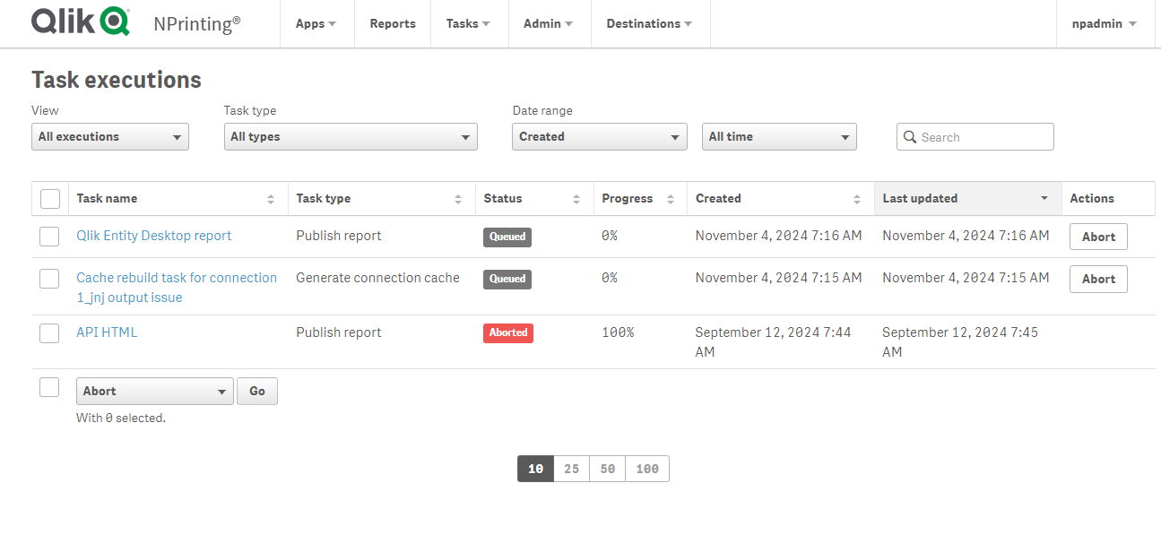Click the search magnifier icon
Image resolution: width=1161 pixels, height=535 pixels.
coord(910,137)
